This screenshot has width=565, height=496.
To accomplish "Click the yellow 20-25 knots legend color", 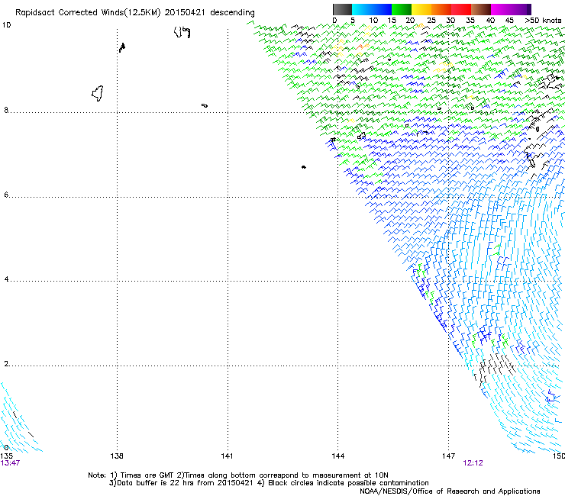I will 421,9.
